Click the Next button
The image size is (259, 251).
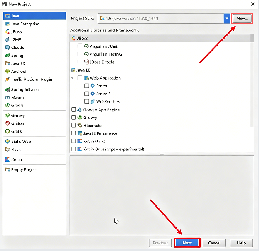point(187,243)
